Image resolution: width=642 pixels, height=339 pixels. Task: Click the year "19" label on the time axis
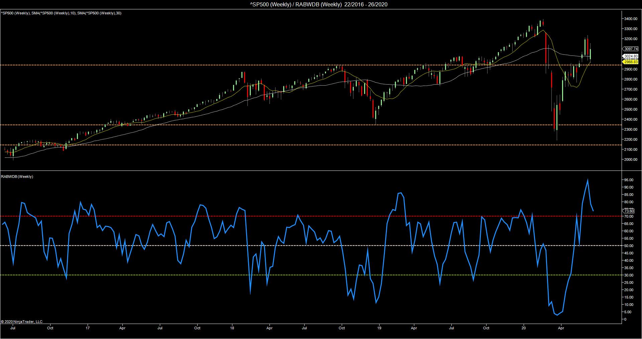coord(379,328)
